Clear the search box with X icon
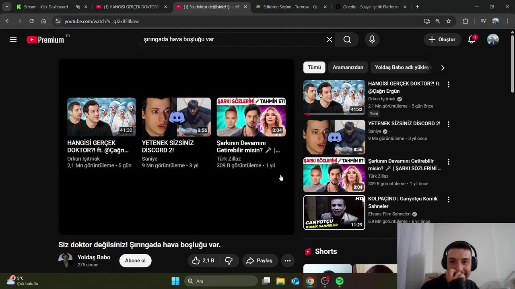The width and height of the screenshot is (515, 289). (330, 39)
